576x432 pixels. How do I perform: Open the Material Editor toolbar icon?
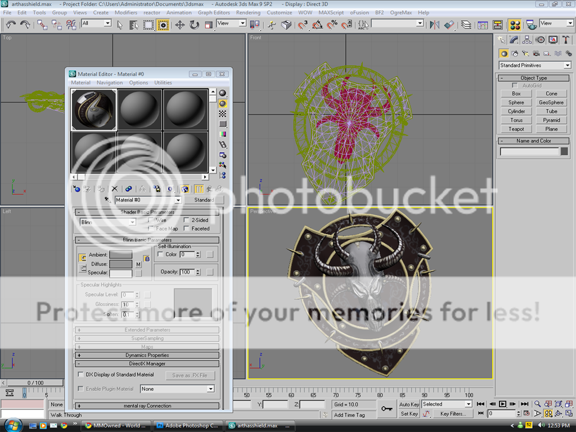point(515,25)
